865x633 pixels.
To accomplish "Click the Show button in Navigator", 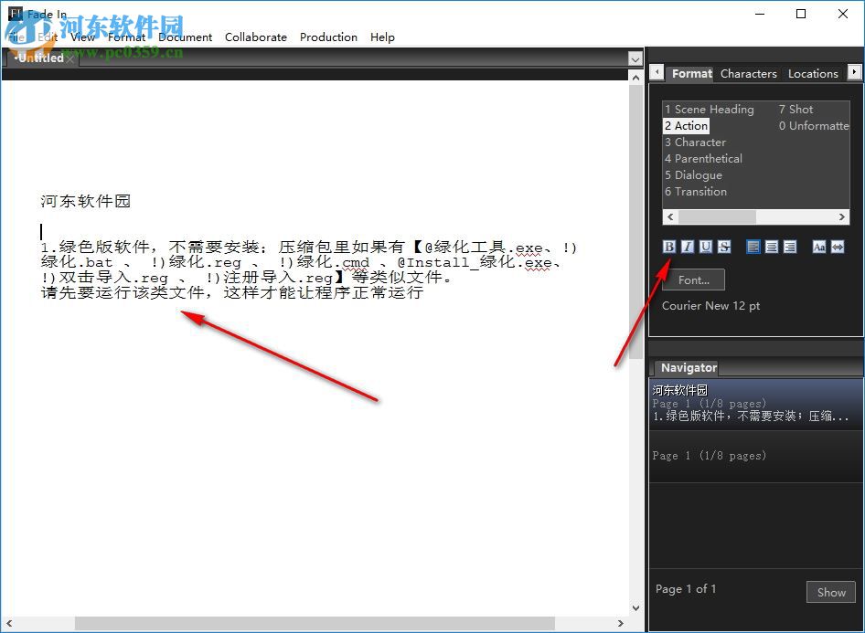I will pos(830,592).
